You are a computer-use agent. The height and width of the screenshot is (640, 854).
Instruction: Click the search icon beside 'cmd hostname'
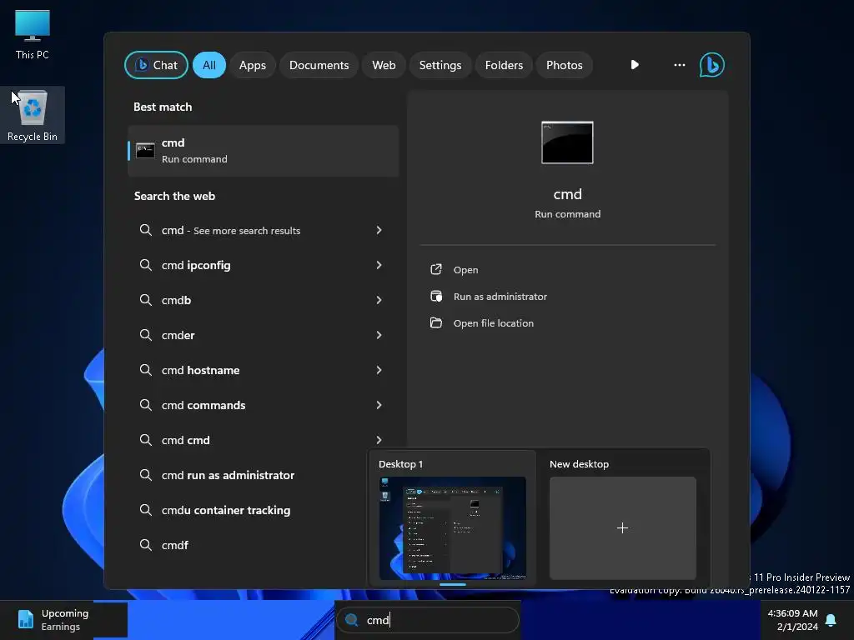point(145,370)
